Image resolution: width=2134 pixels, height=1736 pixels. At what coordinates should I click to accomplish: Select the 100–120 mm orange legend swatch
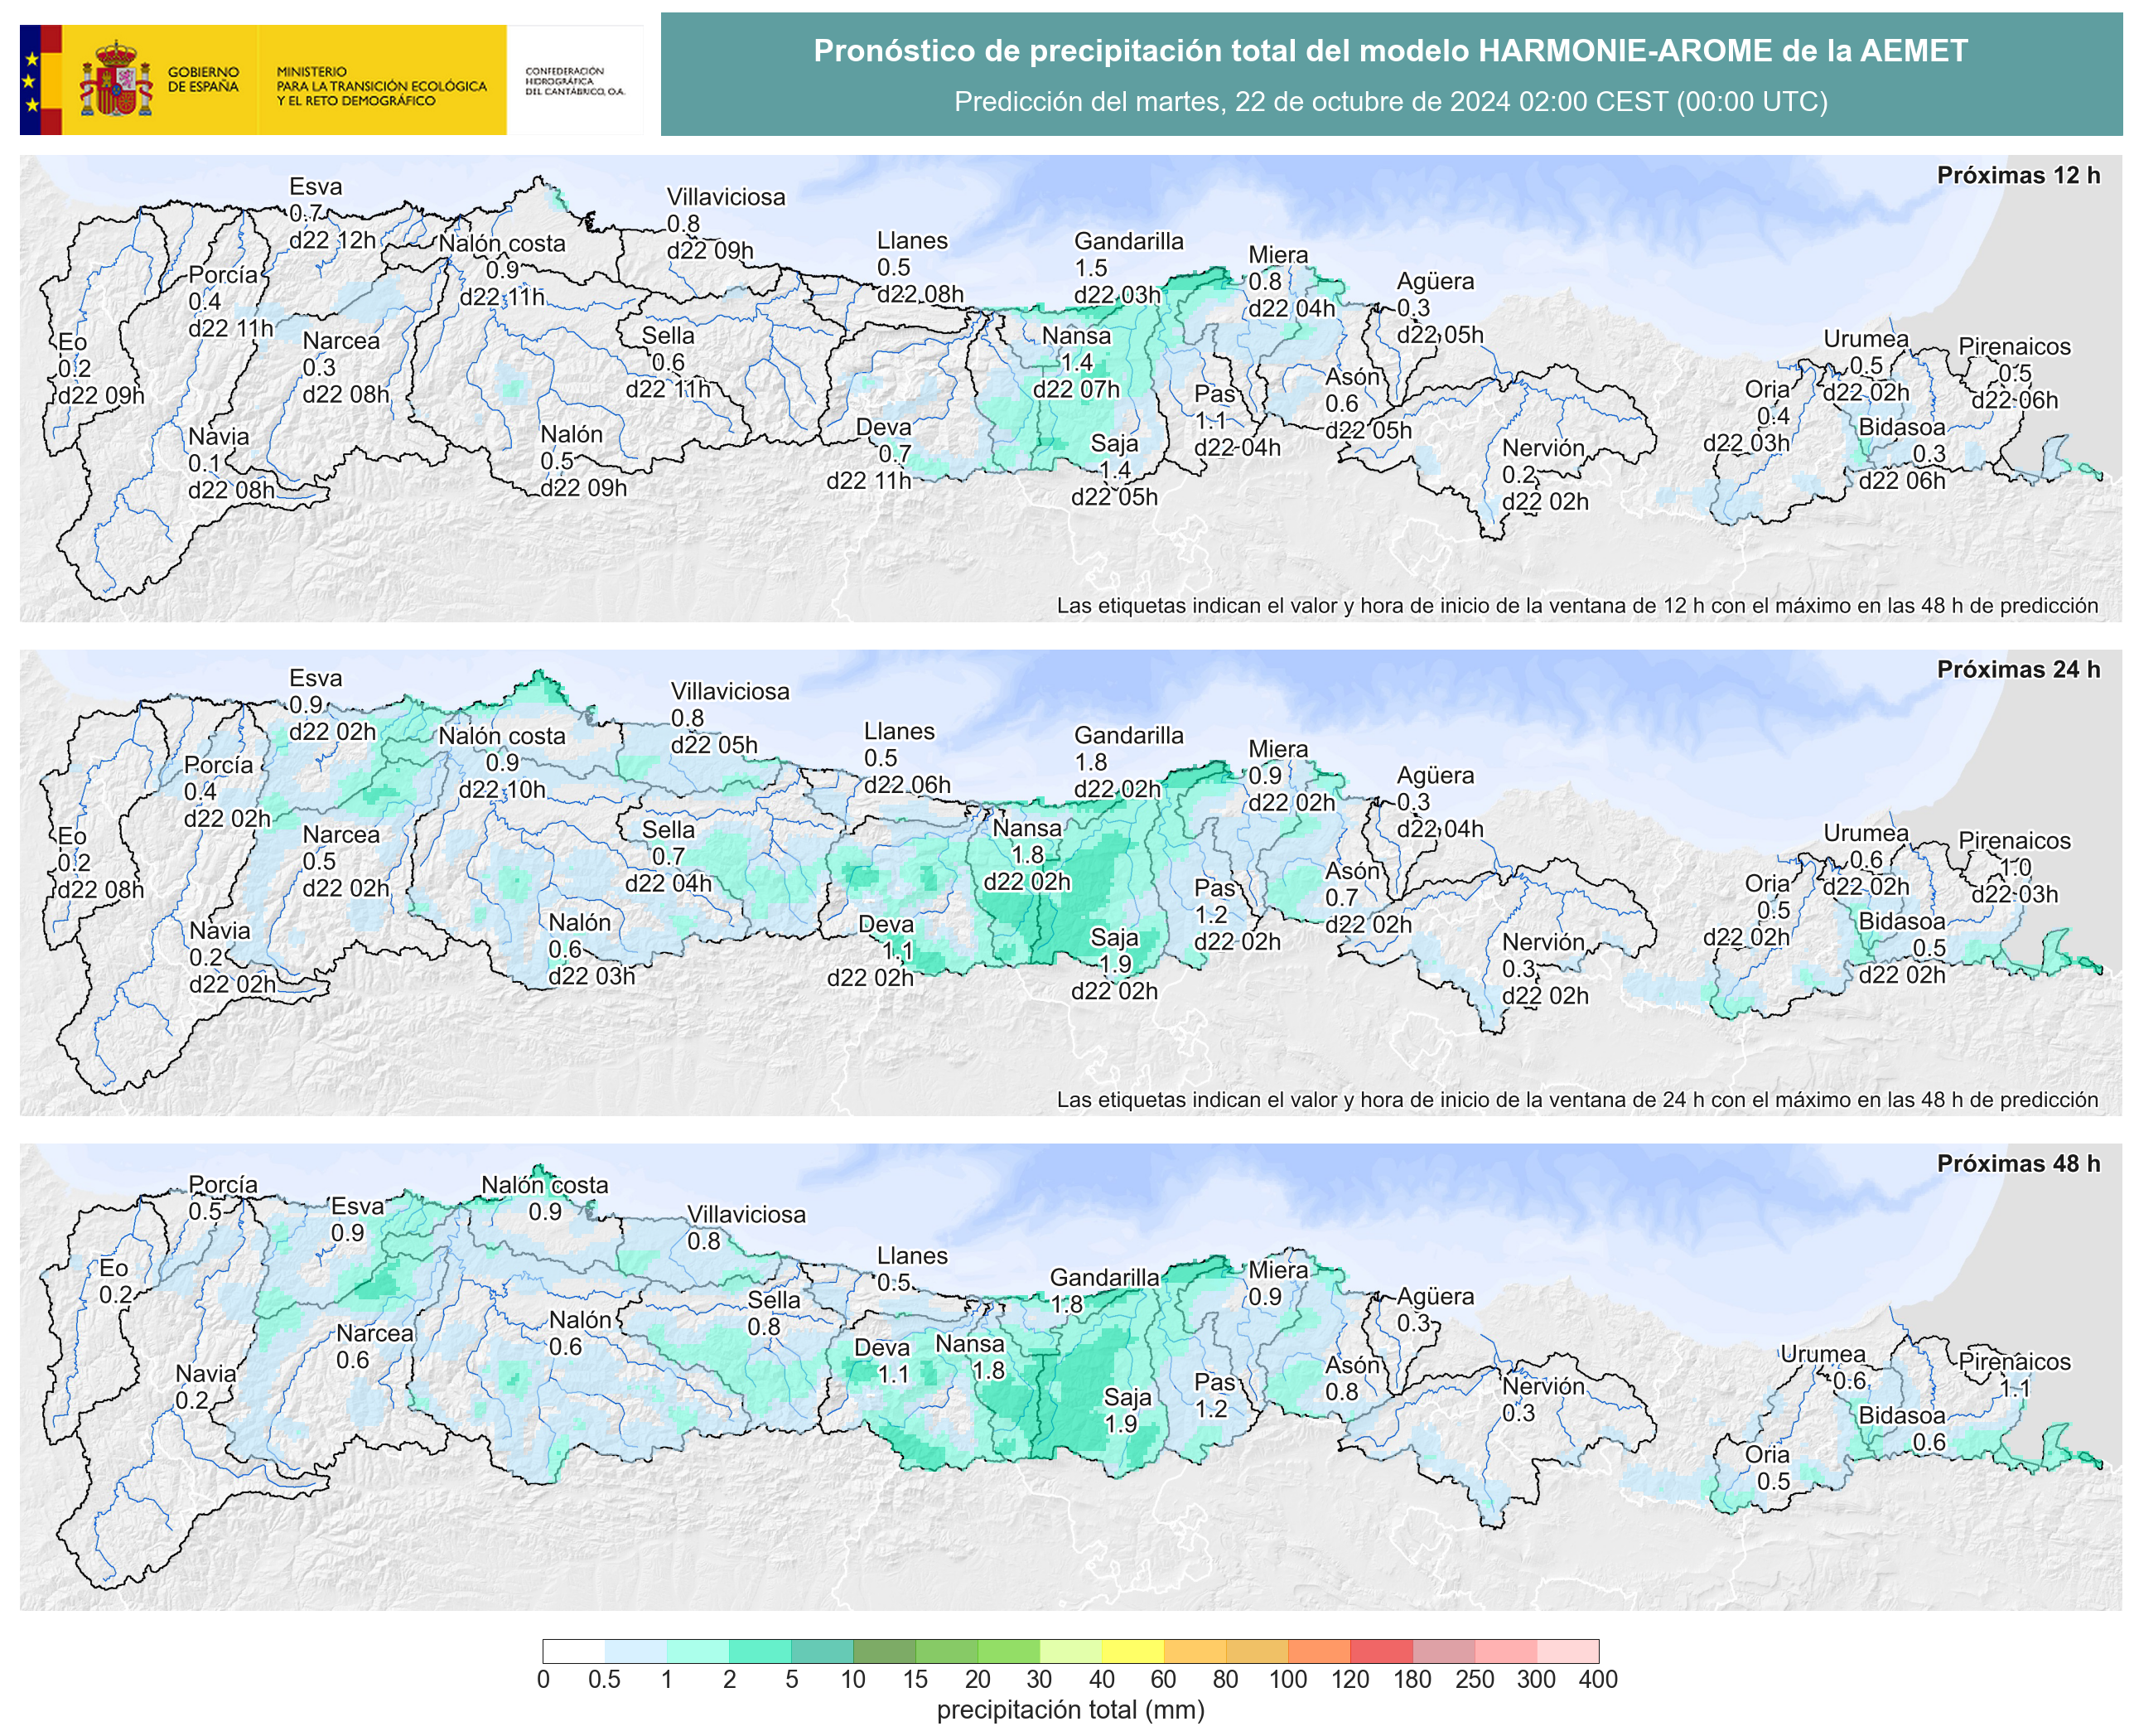point(1320,1651)
